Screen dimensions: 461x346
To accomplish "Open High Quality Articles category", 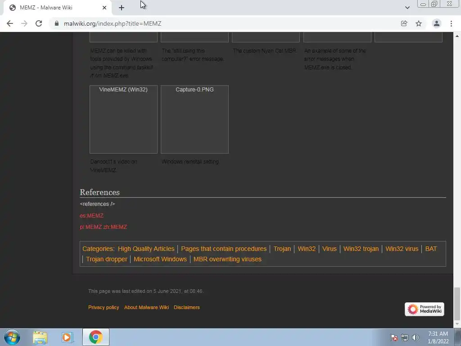I will (x=146, y=249).
